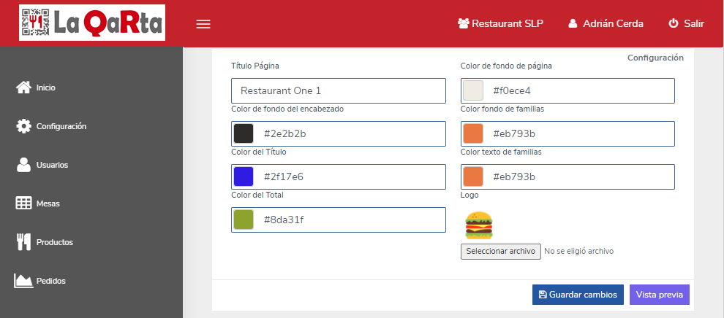The width and height of the screenshot is (724, 318).
Task: Click the Color del Título label
Action: pos(259,152)
